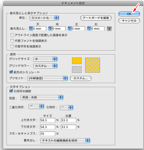Toggle 紙色のシミュレート checkbox
Image resolution: width=144 pixels, height=150 pixels.
[x=11, y=72]
